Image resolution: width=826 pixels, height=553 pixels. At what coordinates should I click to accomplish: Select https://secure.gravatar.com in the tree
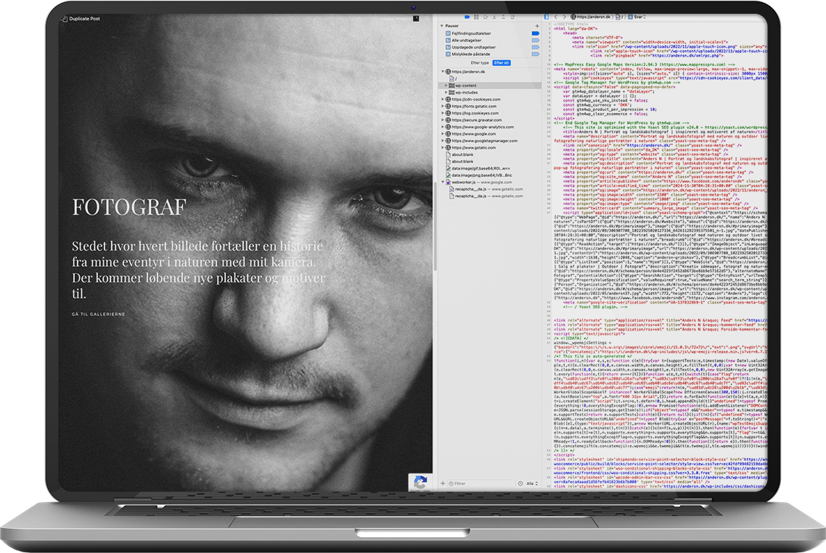pos(477,120)
